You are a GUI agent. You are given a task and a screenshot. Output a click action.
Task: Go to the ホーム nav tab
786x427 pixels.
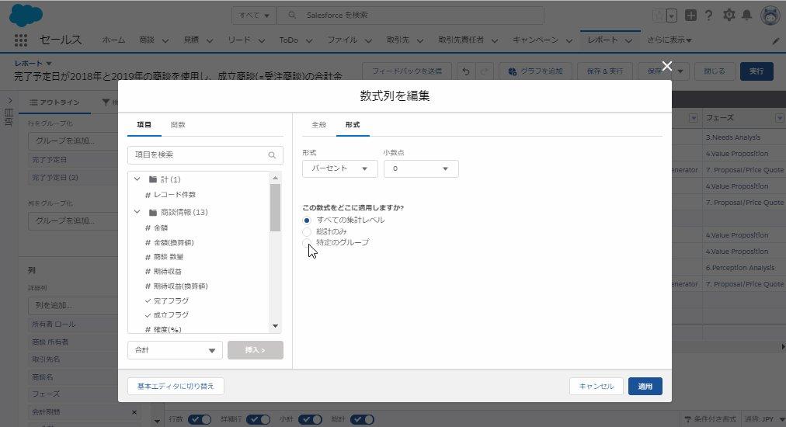coord(114,40)
